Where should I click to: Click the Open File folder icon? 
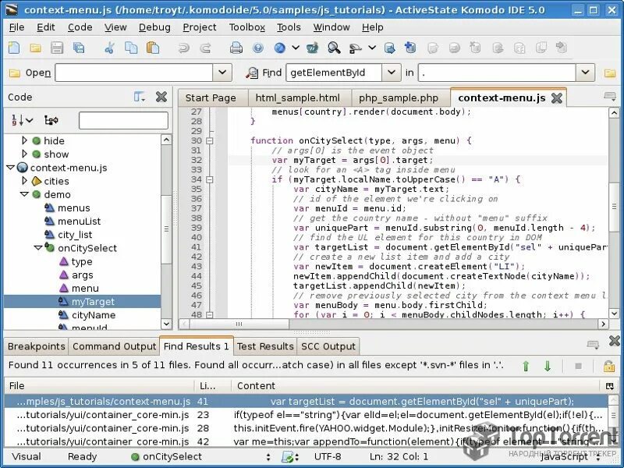click(x=35, y=48)
